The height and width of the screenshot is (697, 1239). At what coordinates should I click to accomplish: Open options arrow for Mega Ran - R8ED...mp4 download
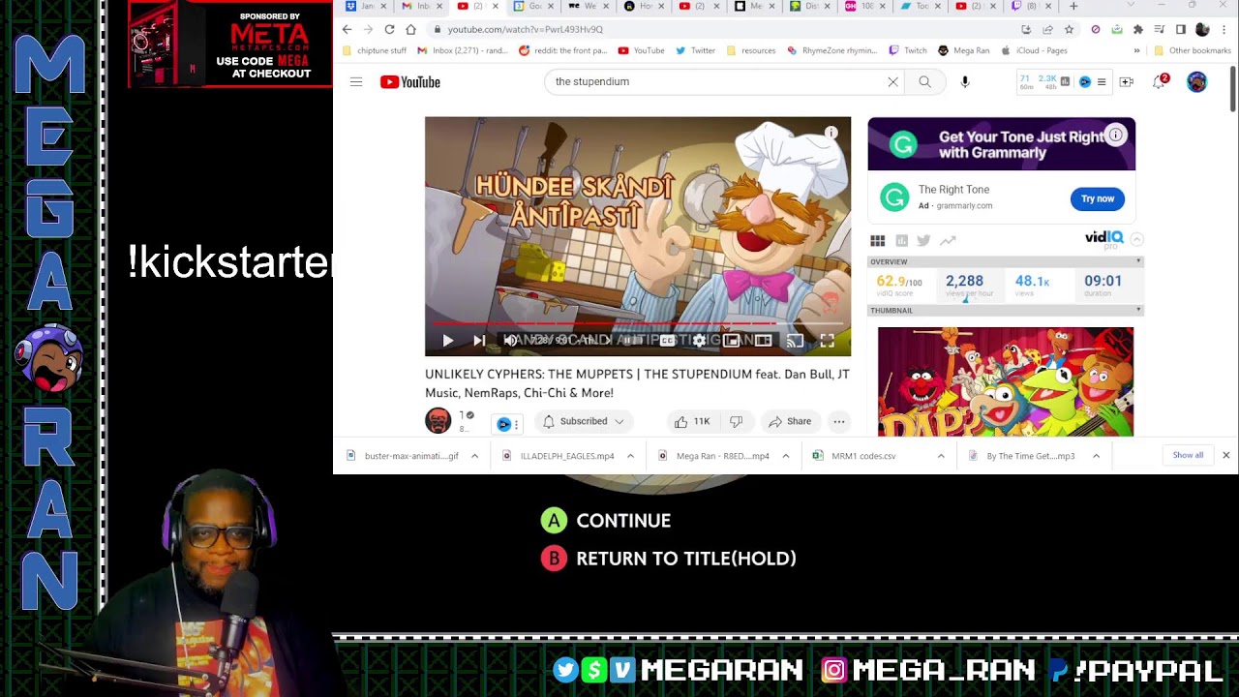[x=786, y=456]
